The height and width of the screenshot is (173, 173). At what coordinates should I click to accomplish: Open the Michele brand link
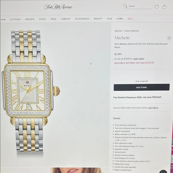122,38
